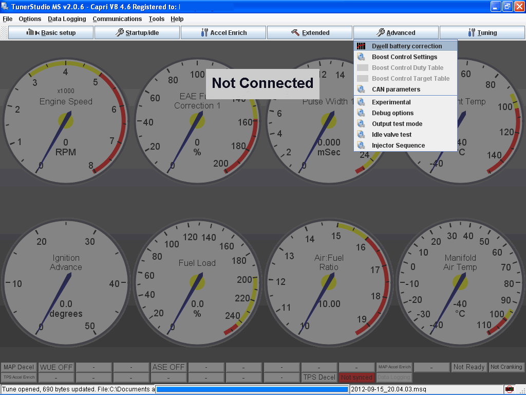This screenshot has height=395, width=526.
Task: Open the Communications menu
Action: (117, 19)
